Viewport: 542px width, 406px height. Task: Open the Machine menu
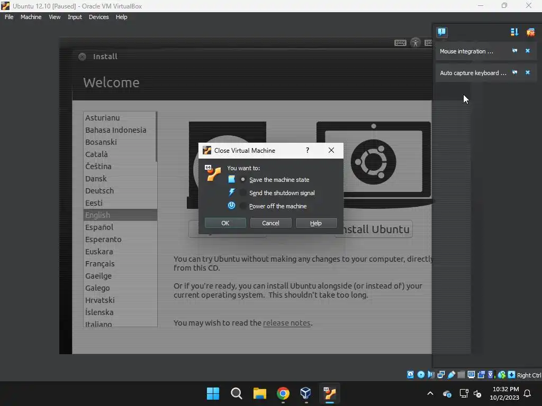pyautogui.click(x=31, y=17)
